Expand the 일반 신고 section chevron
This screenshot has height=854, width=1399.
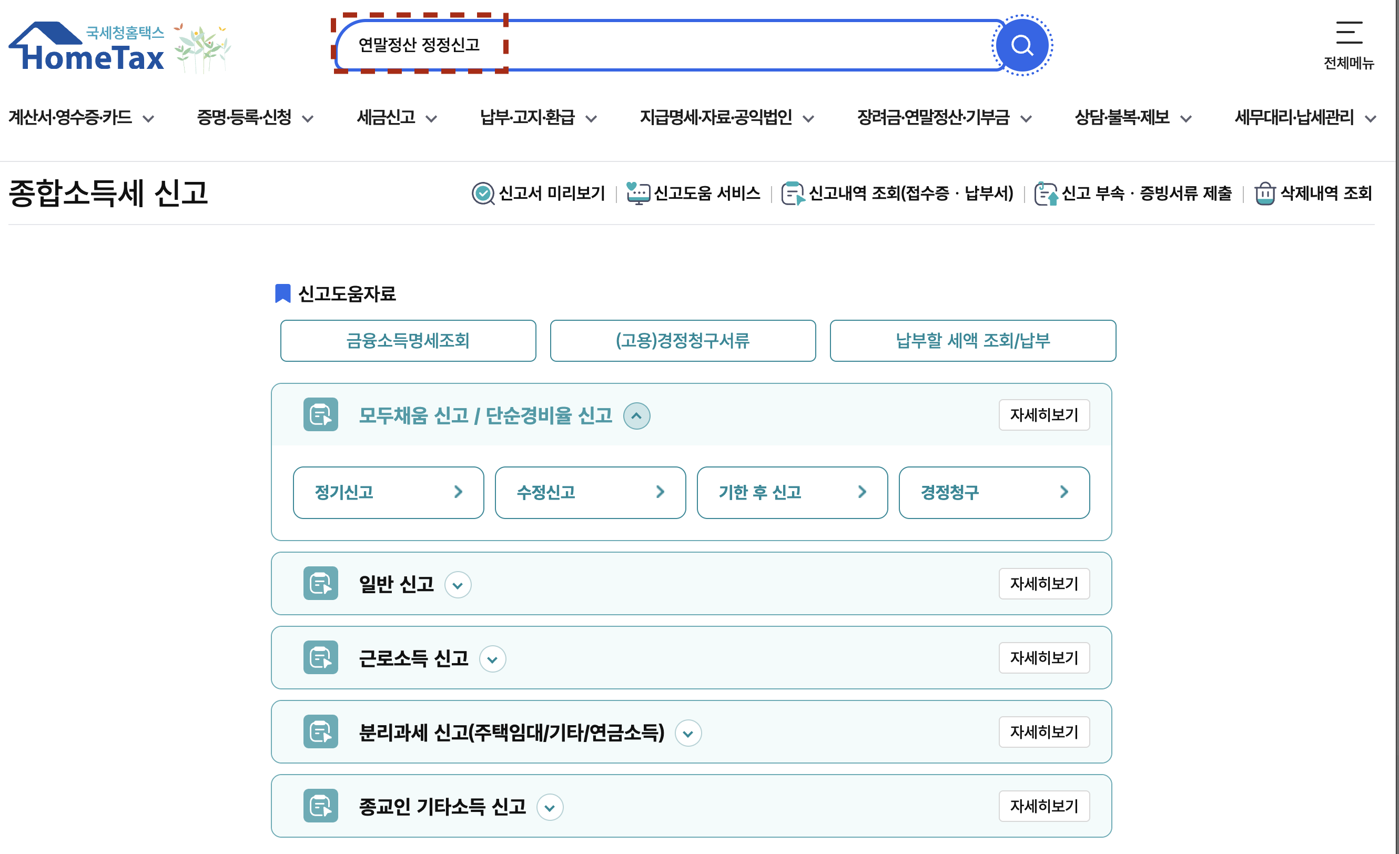(x=458, y=585)
